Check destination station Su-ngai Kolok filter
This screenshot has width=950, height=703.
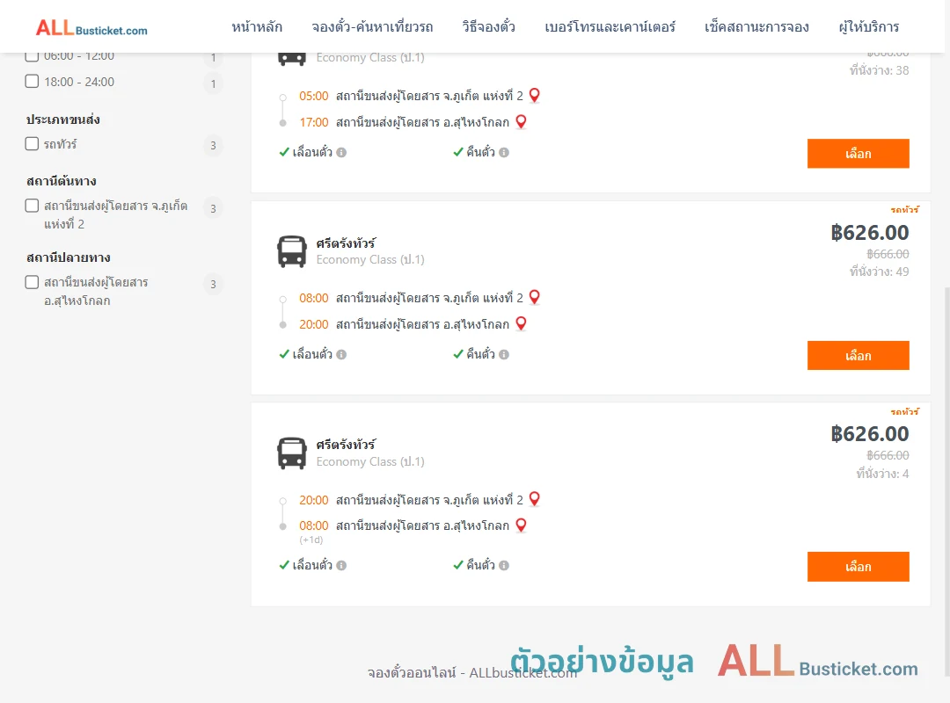33,282
